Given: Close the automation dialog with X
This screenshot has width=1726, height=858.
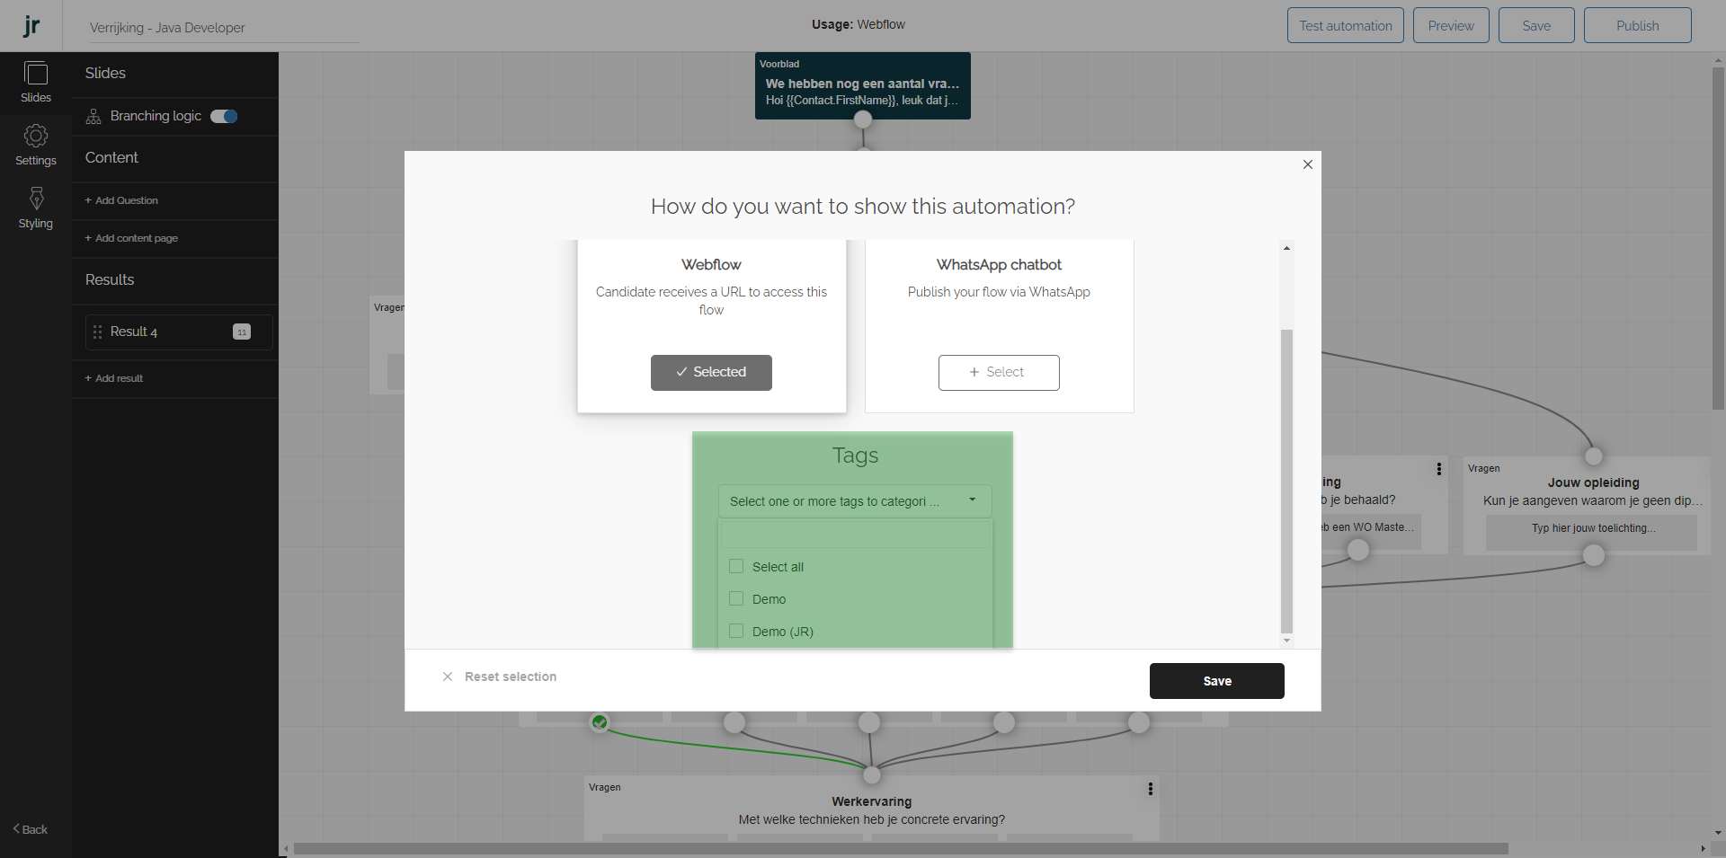Looking at the screenshot, I should click(1308, 164).
